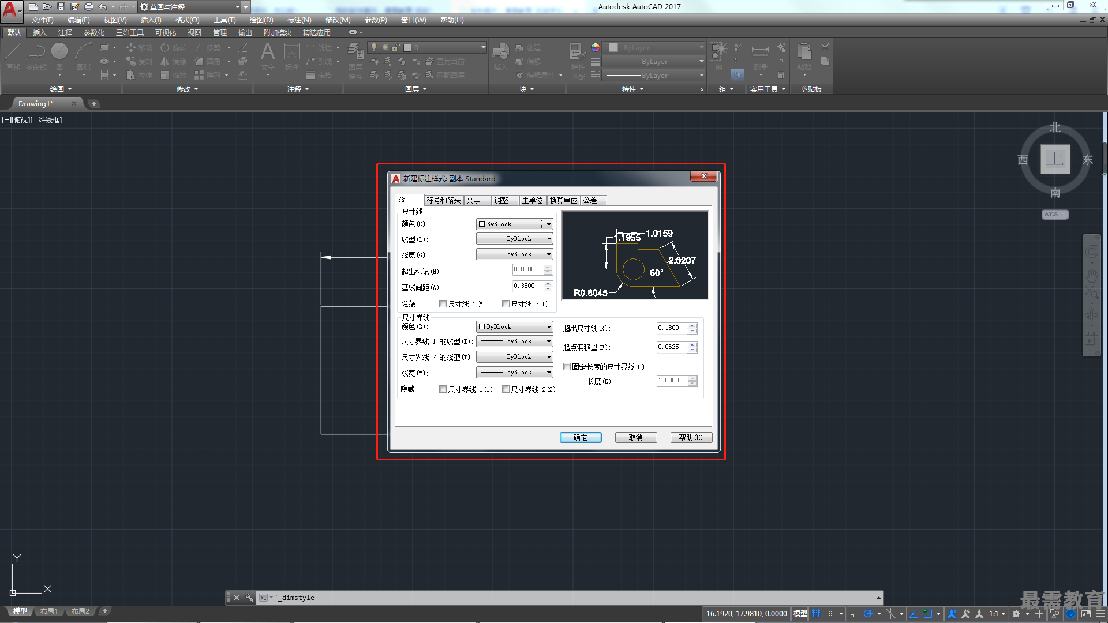Click the New file icon in quick access

pos(33,7)
